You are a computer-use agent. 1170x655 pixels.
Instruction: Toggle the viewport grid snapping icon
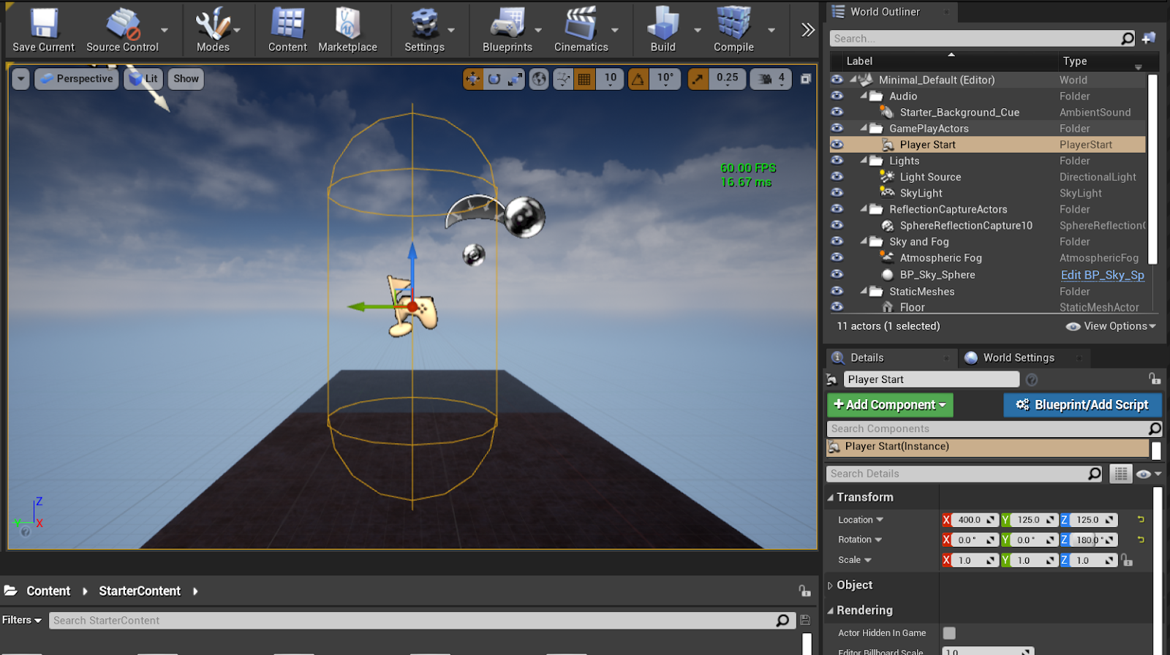tap(584, 79)
